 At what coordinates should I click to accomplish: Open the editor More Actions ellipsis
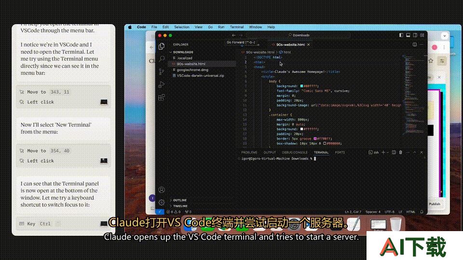[422, 44]
